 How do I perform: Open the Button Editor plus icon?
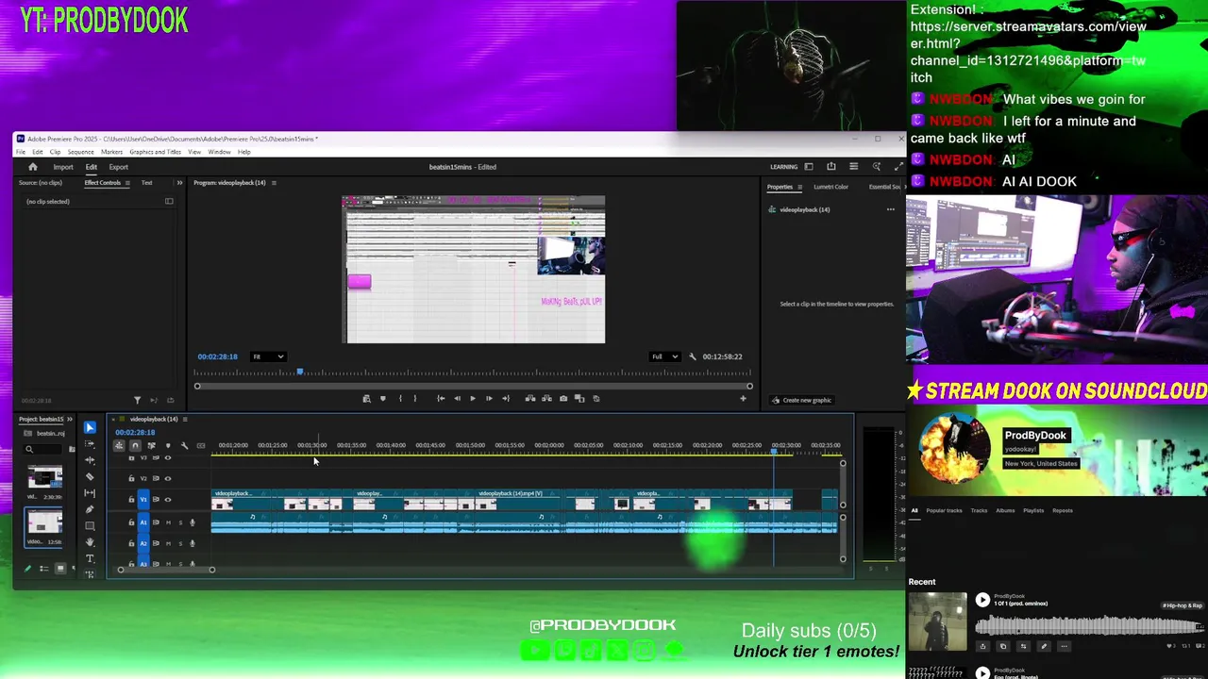[x=743, y=398]
